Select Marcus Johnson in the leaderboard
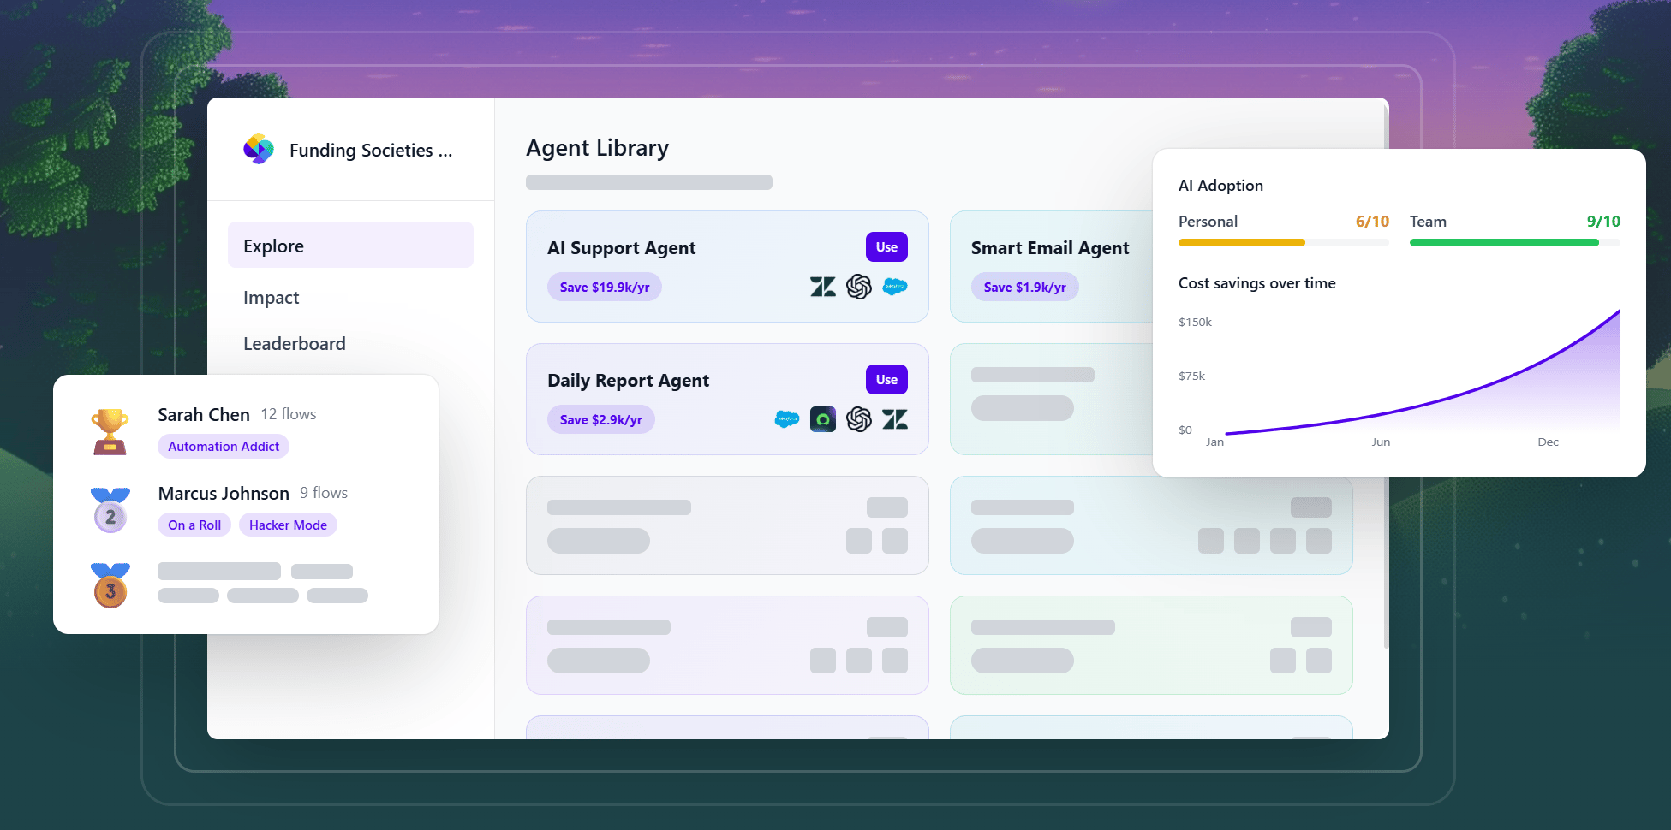The width and height of the screenshot is (1671, 830). [224, 494]
